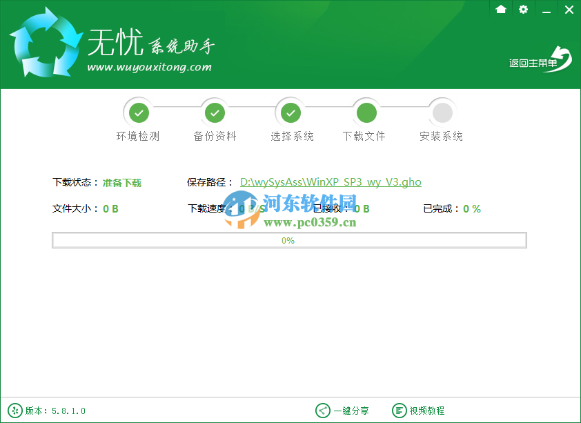
Task: Click the version icon beside 5.8.1.0
Action: pyautogui.click(x=16, y=410)
